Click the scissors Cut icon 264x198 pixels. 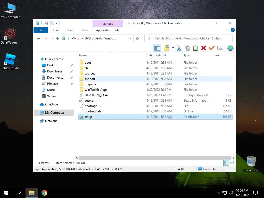179,48
